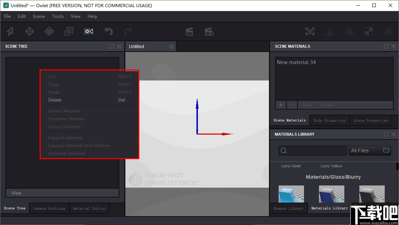Select the blue Blurry glass material thumbnail
This screenshot has height=225, width=399.
pos(331,194)
